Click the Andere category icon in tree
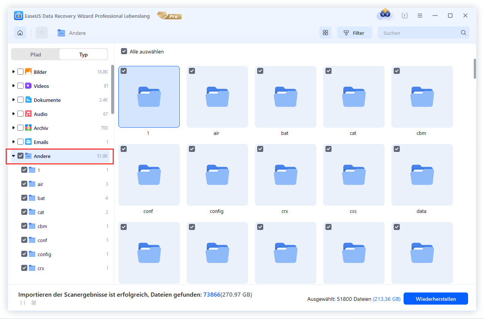 point(28,156)
